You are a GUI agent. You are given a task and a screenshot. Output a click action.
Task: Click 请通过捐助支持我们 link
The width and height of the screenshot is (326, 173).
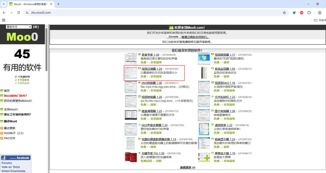pyautogui.click(x=195, y=37)
